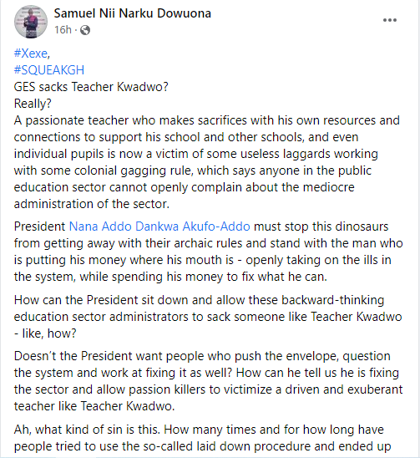Screen dimensions: 420x458
Task: Click the phrase 'teacher like Teacher Kwadwo.'
Action: (x=94, y=406)
